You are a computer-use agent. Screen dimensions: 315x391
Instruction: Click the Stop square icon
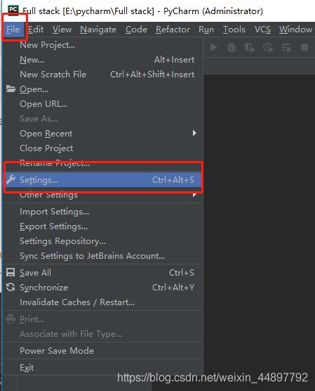click(x=304, y=47)
